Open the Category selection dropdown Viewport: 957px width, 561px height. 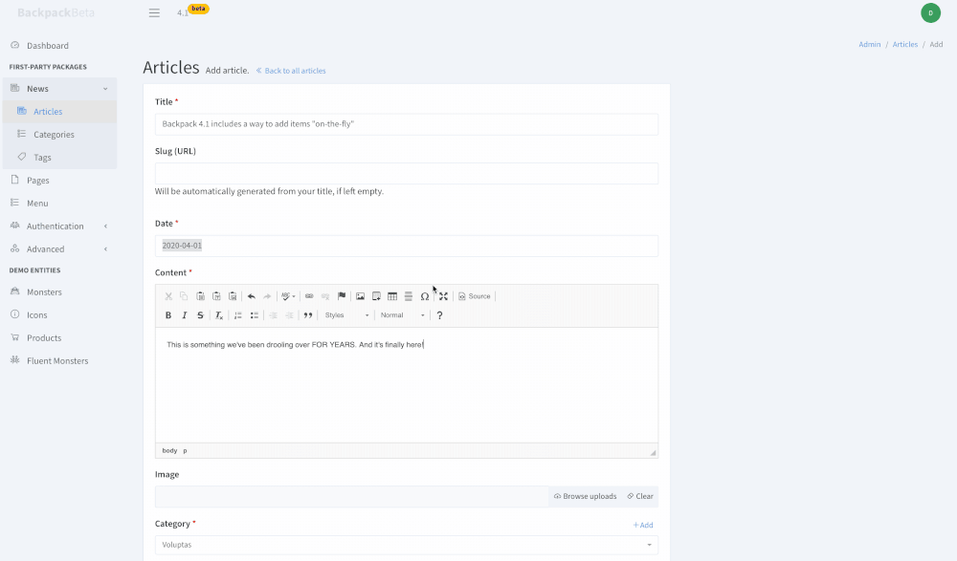pos(406,543)
